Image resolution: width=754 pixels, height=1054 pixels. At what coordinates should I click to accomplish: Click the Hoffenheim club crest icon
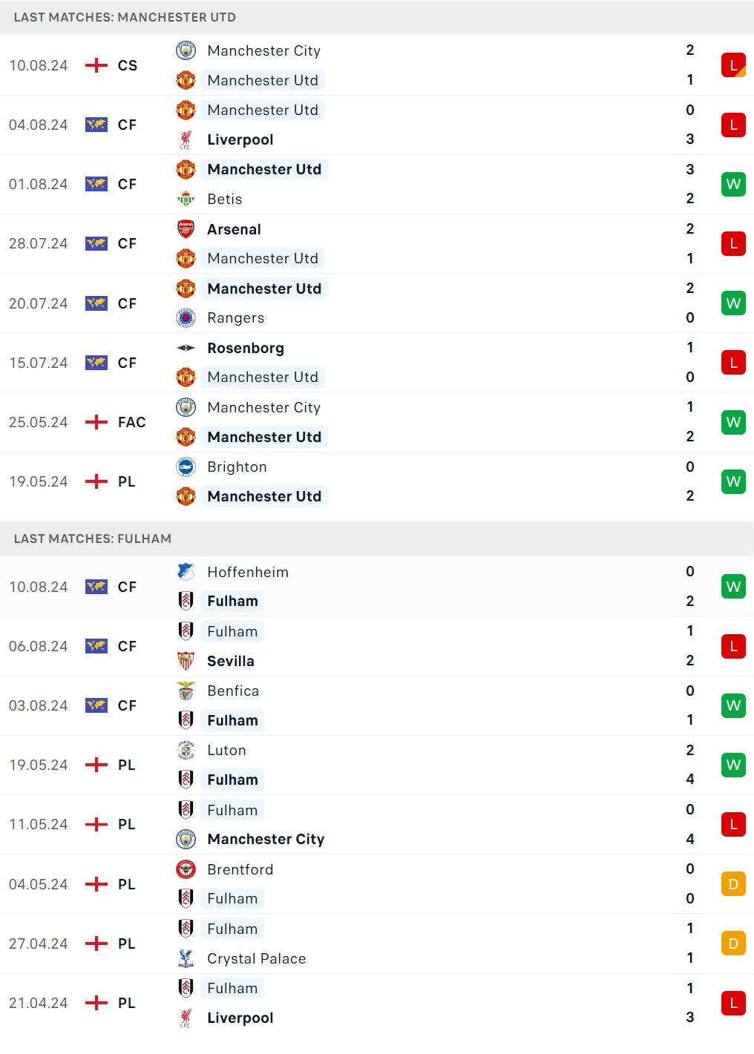186,572
